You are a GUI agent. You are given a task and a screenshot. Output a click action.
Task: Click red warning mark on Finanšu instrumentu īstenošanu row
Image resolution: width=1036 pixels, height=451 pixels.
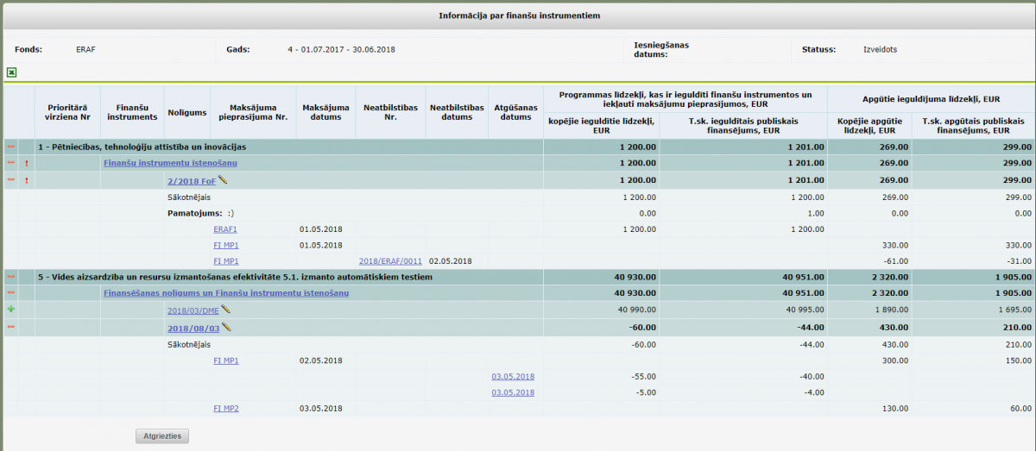pos(27,163)
